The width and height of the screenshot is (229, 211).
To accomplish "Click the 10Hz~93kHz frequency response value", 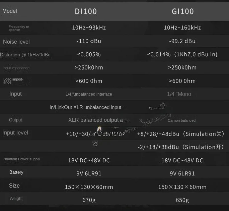I will (89, 28).
